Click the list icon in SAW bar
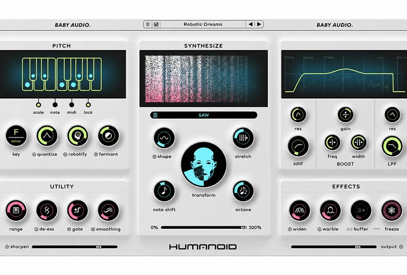This screenshot has height=275, width=407. 155,115
